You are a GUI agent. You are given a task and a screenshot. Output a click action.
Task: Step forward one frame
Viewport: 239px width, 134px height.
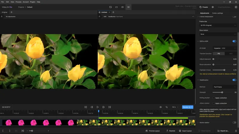[104, 107]
